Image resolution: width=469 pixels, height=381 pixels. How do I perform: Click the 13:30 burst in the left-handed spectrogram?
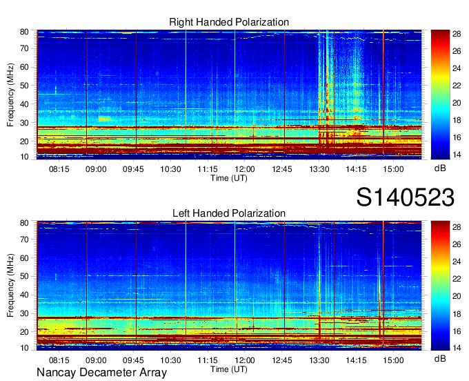click(x=319, y=284)
